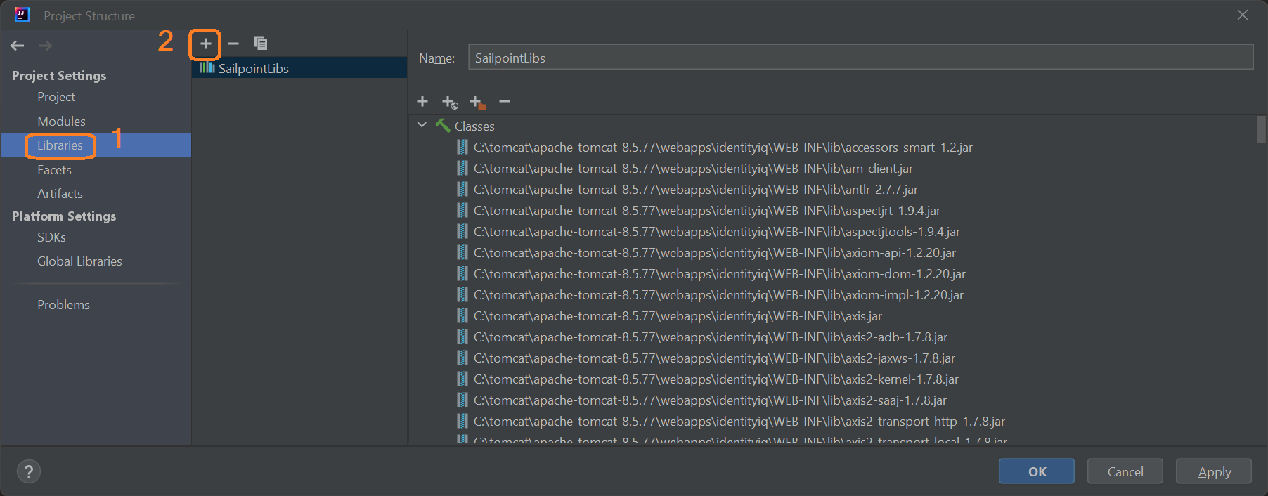This screenshot has width=1268, height=496.
Task: Open Modules settings page
Action: pos(61,122)
